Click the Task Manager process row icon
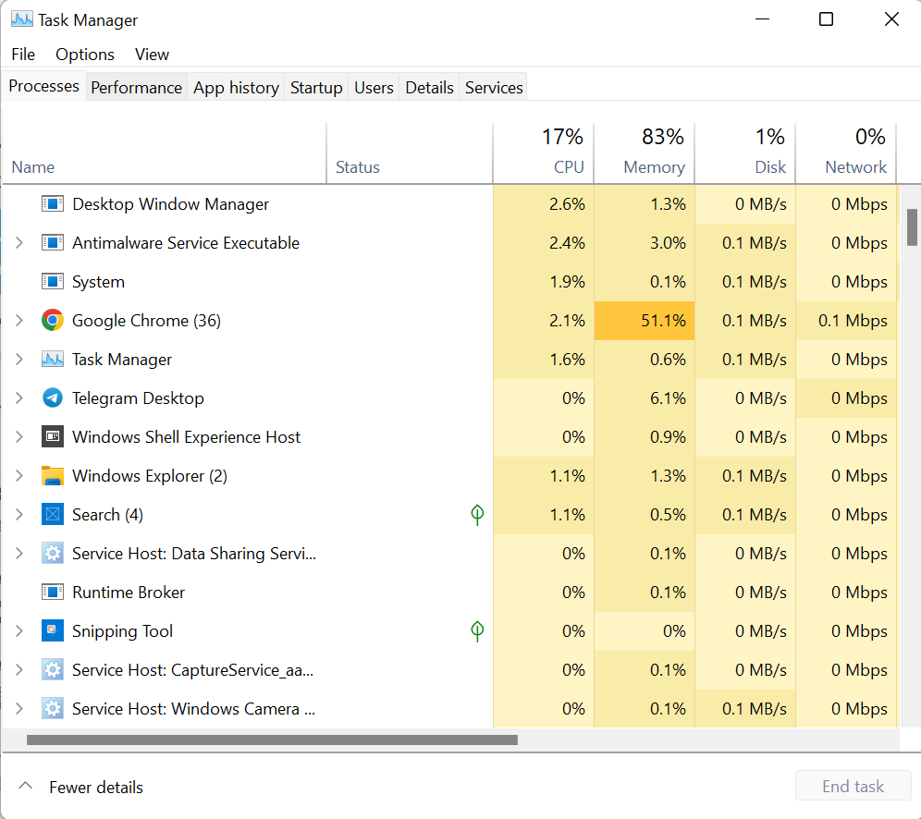The width and height of the screenshot is (921, 819). click(x=53, y=360)
